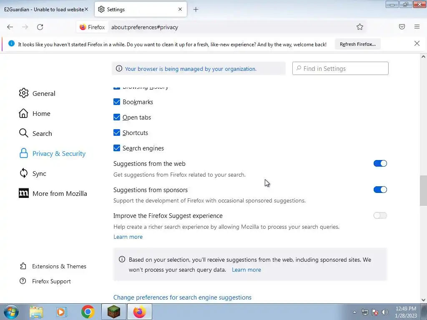Viewport: 427px width, 320px height.
Task: Uncheck the Open tabs checkbox
Action: (117, 117)
